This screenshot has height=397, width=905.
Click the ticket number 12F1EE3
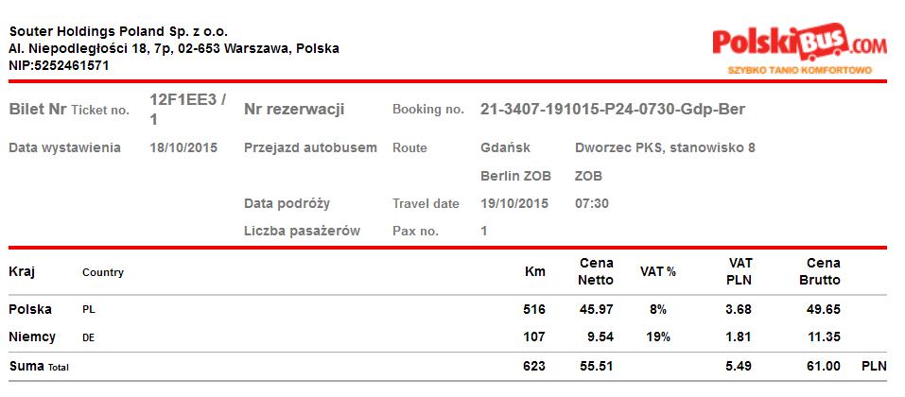tap(187, 99)
